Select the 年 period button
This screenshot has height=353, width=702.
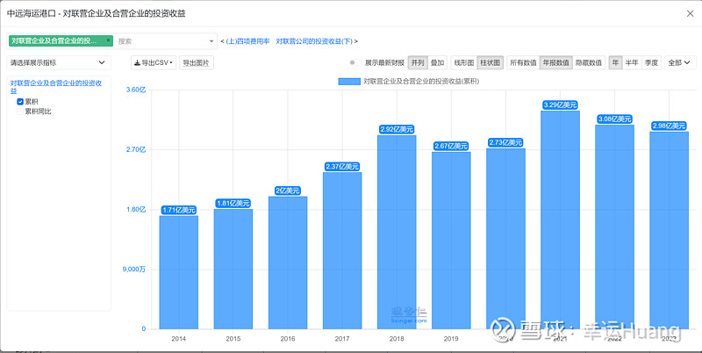click(x=616, y=62)
